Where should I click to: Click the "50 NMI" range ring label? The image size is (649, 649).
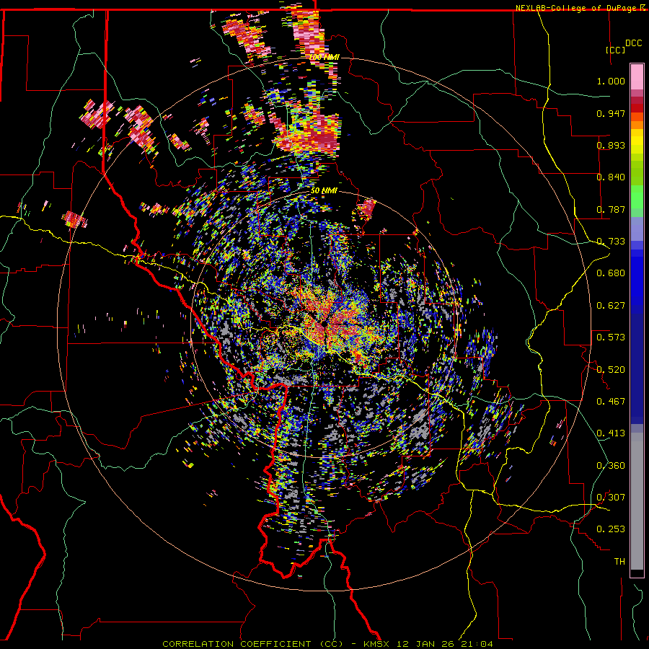pos(324,190)
